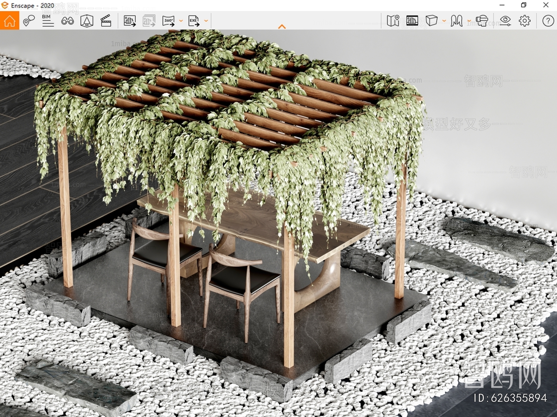Screen dimensions: 557x417
Task: Click the 360° panorama export icon
Action: coord(168,21)
